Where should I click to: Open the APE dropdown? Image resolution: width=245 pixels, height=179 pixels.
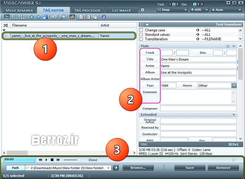coord(199,10)
